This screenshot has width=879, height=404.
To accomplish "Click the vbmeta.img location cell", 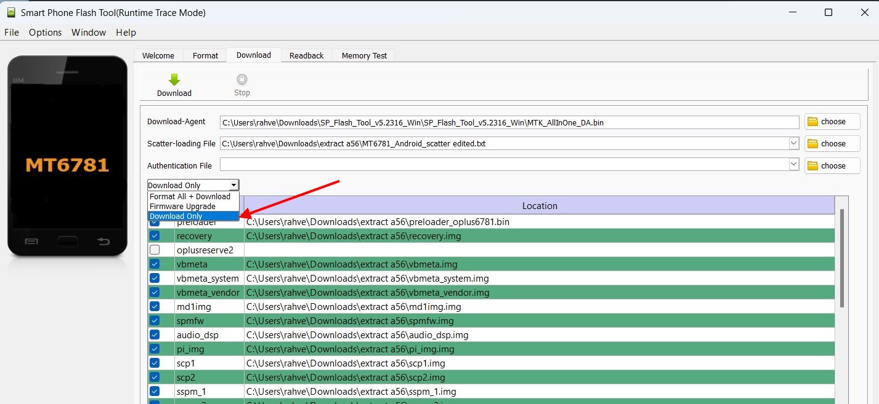I will (x=540, y=264).
